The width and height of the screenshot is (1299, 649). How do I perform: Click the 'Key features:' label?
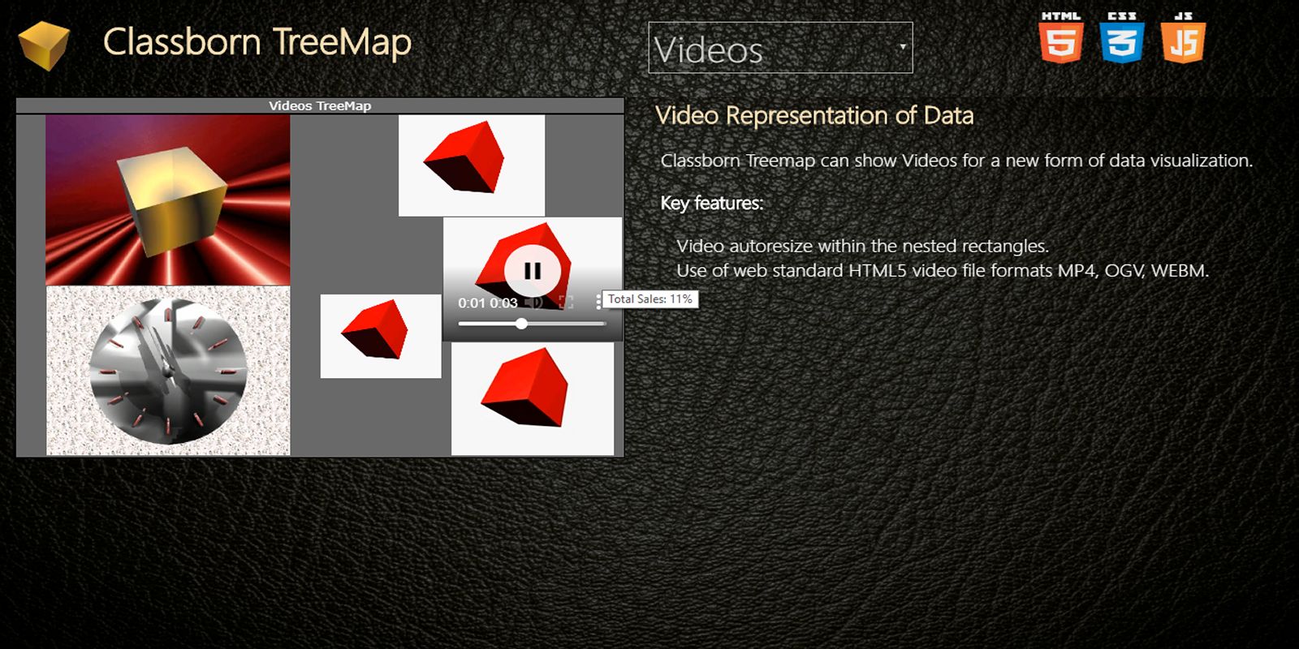[x=712, y=203]
